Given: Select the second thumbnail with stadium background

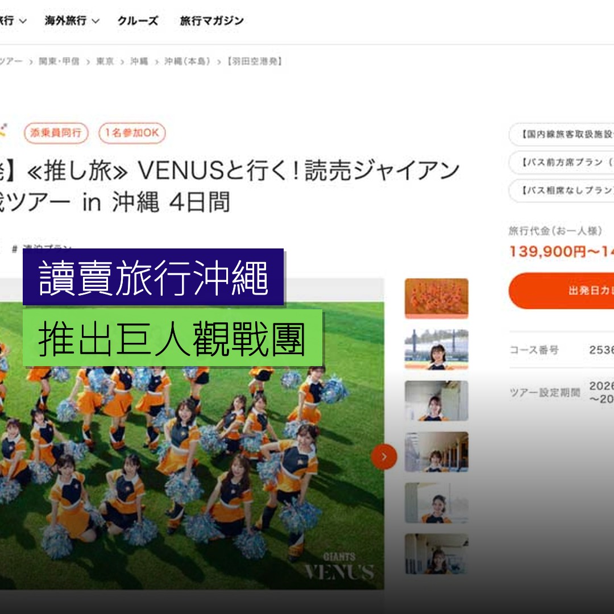Looking at the screenshot, I should pos(436,349).
